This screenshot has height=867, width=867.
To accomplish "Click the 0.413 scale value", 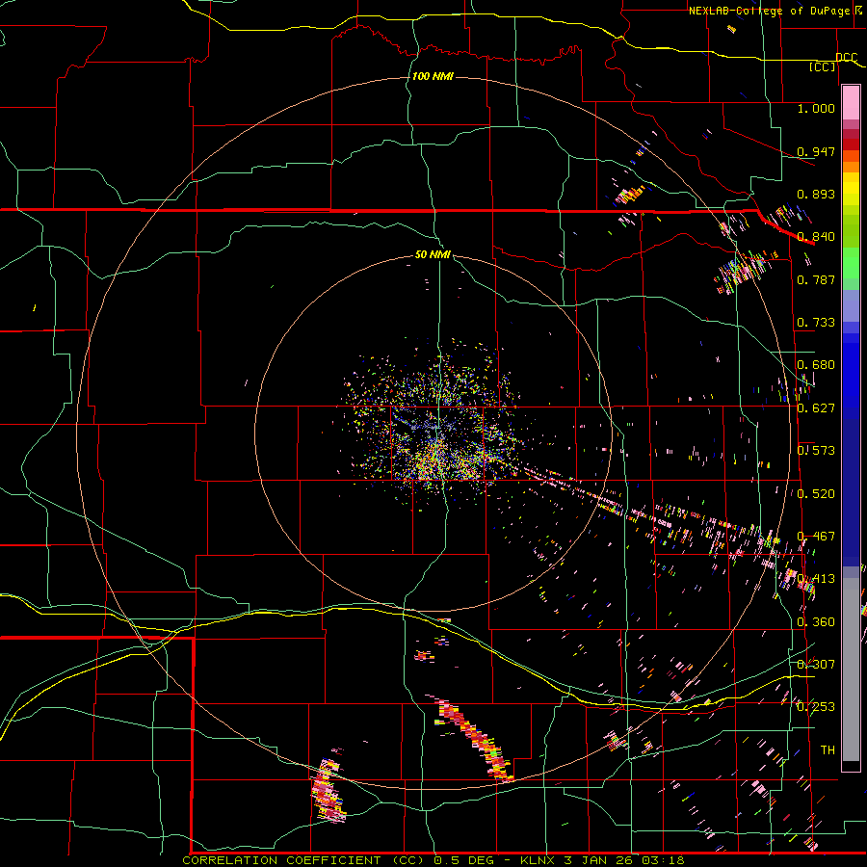I will click(x=816, y=579).
